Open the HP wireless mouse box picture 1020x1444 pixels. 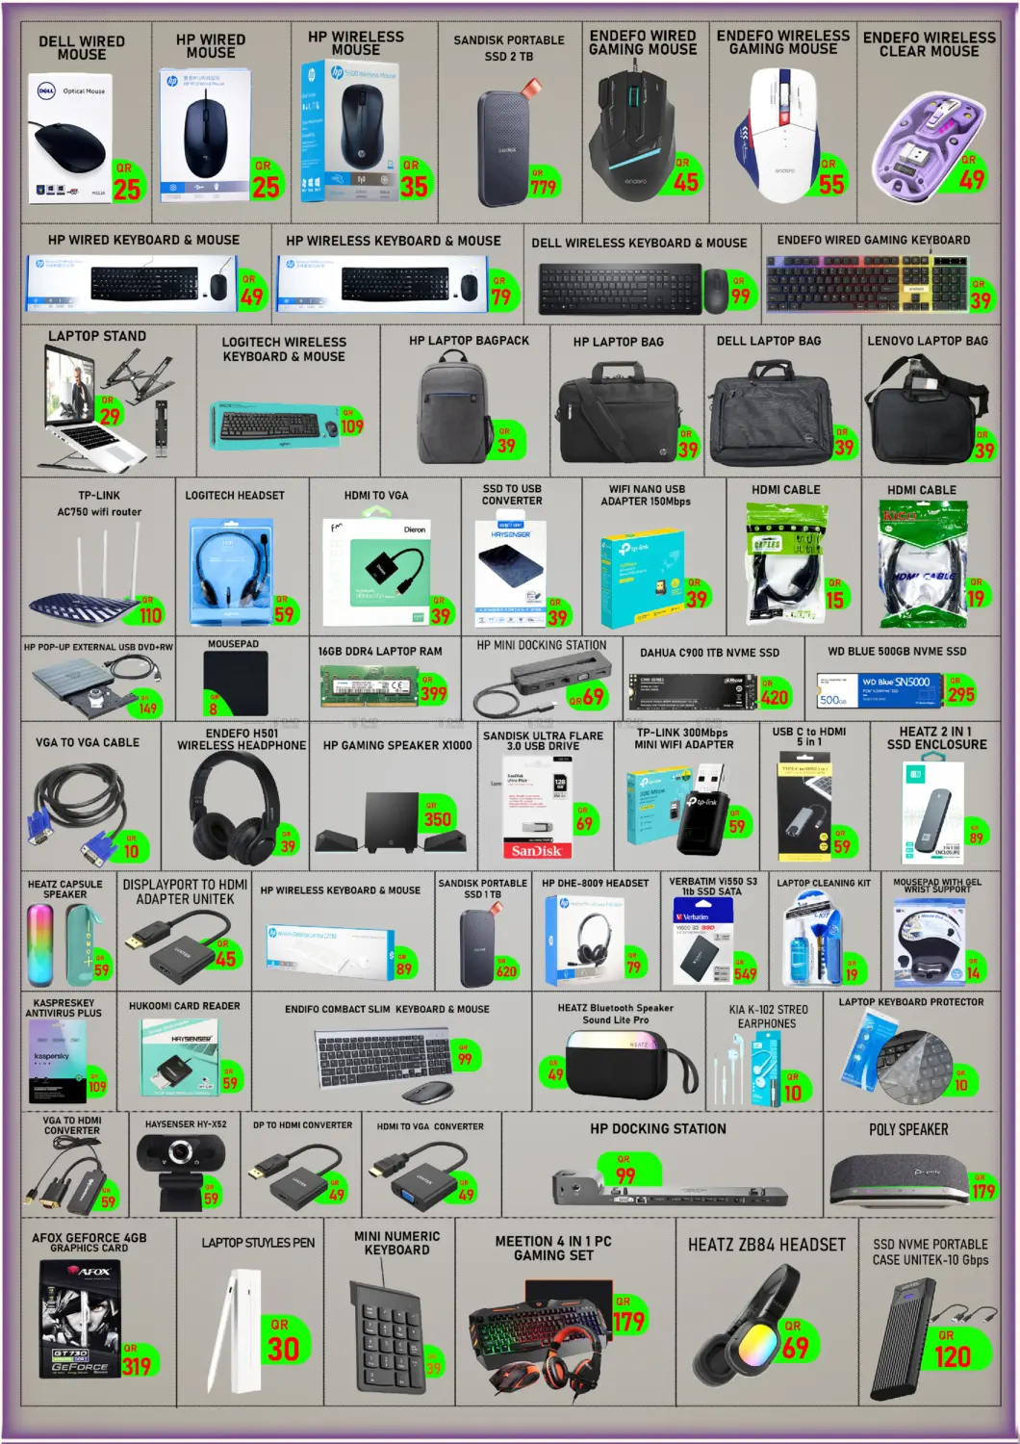pos(347,130)
